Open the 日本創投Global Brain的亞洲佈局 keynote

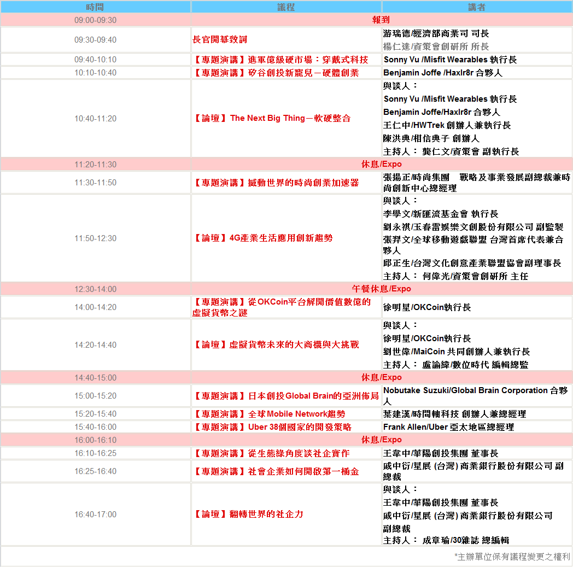(285, 396)
